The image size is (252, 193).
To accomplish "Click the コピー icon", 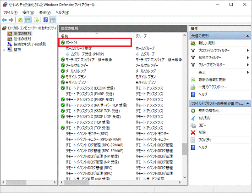I will 193,125.
